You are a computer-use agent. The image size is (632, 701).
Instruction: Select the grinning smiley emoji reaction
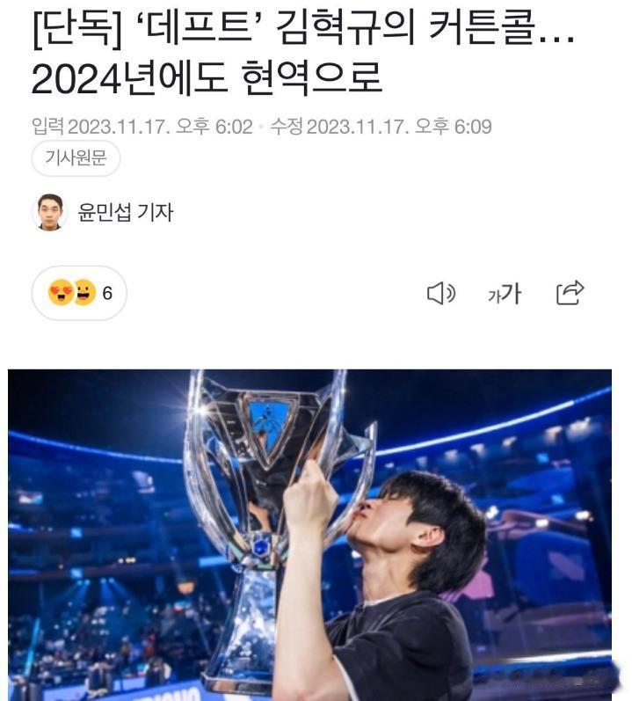coord(85,293)
